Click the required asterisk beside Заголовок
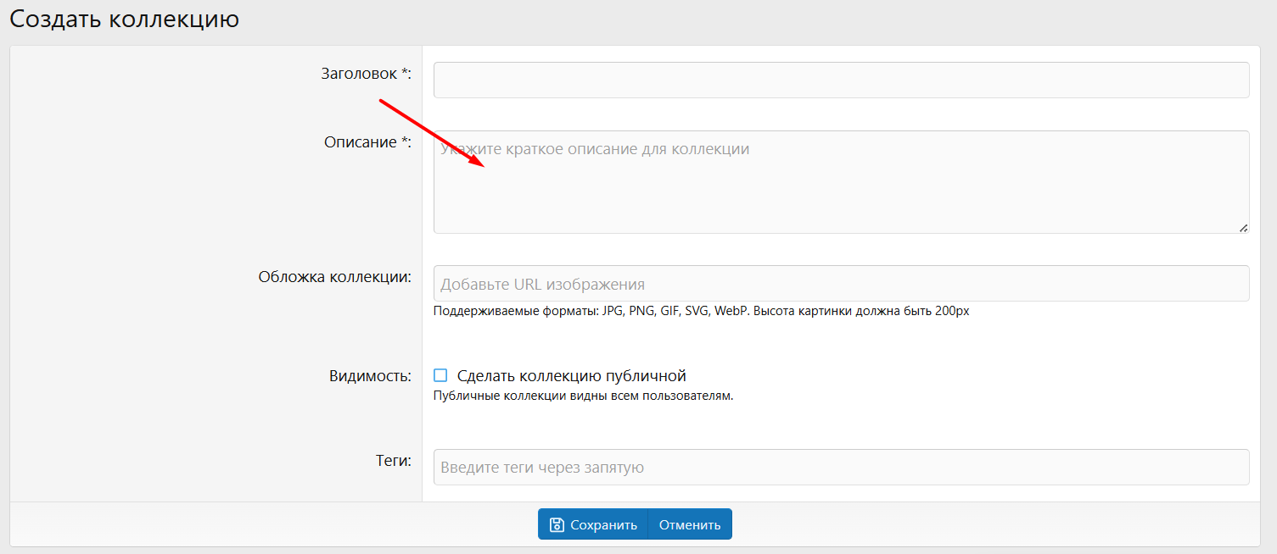This screenshot has width=1277, height=554. pyautogui.click(x=405, y=74)
